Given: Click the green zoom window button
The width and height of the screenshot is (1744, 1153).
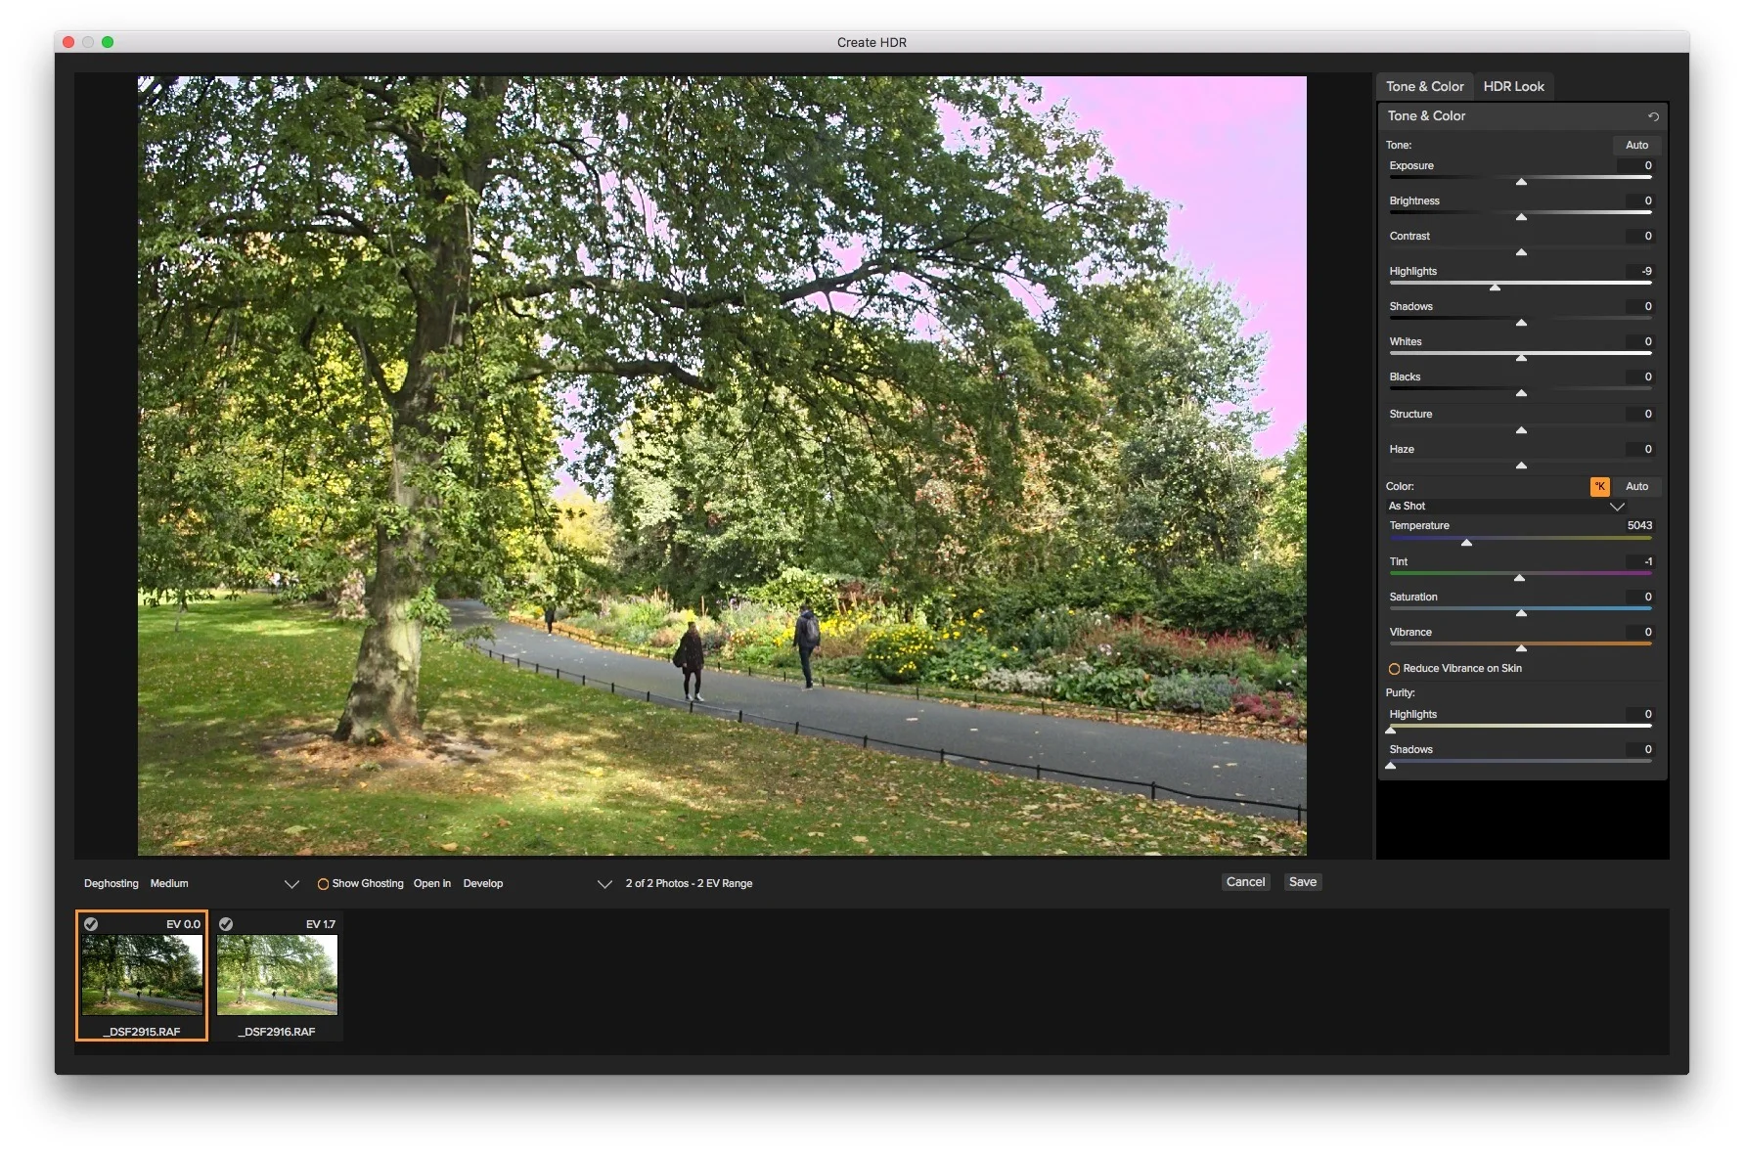Looking at the screenshot, I should click(108, 42).
